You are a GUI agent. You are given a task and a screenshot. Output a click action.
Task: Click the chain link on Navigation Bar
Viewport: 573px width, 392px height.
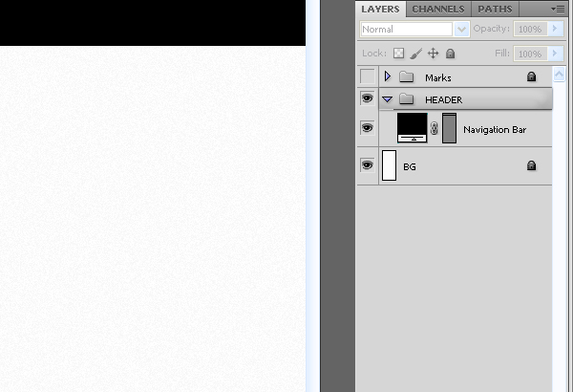[434, 128]
